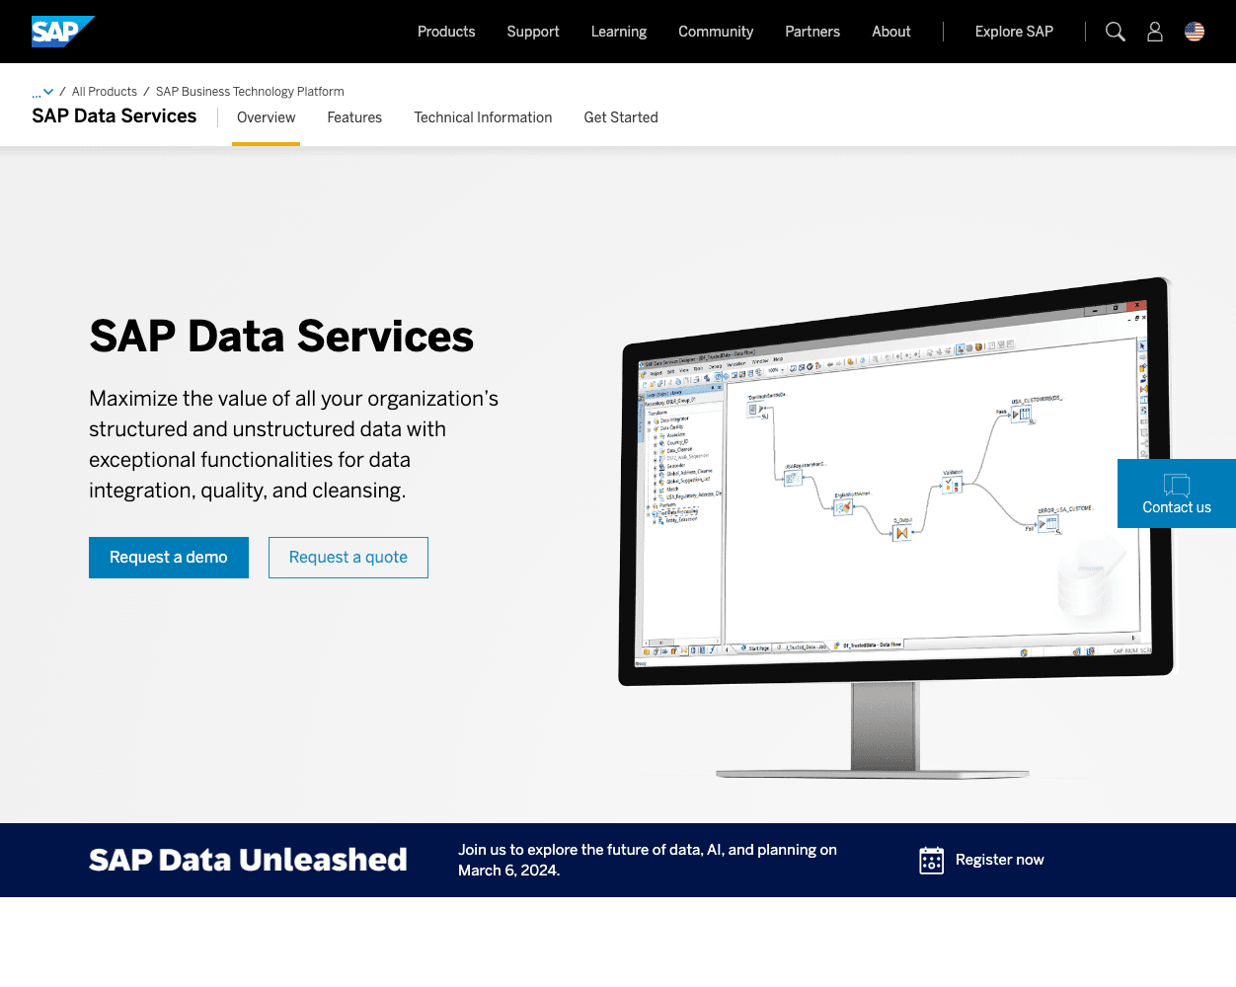Select the Overview tab

coord(266,117)
